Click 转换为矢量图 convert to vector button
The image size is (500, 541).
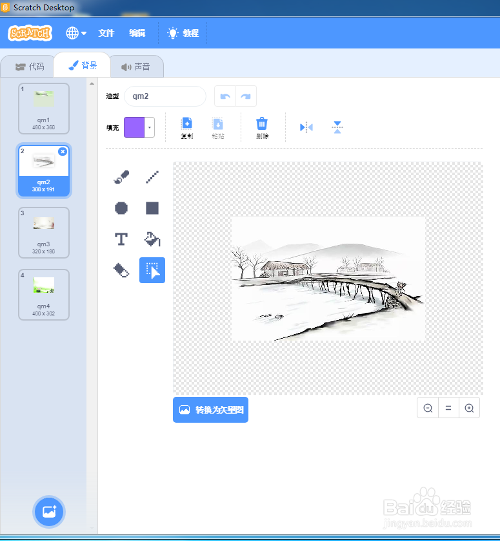click(x=210, y=410)
